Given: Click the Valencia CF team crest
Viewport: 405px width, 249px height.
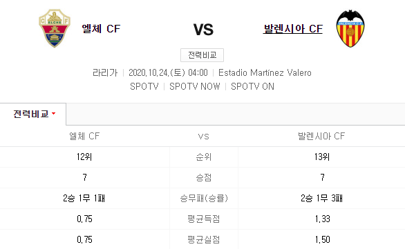Looking at the screenshot, I should click(350, 28).
